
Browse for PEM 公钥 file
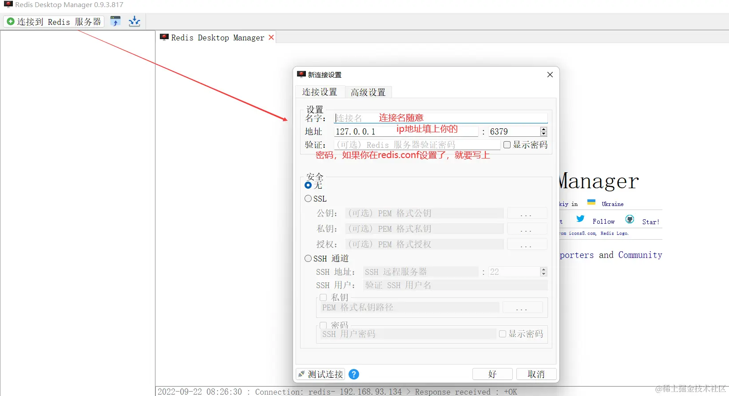click(x=527, y=213)
